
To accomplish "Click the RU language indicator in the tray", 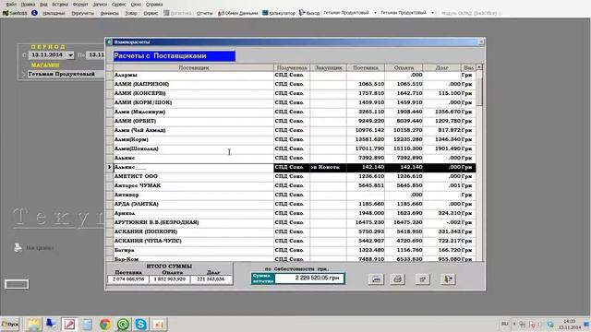I will coord(505,324).
